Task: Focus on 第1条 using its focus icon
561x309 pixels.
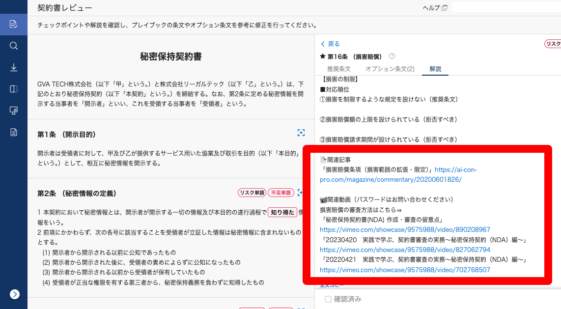Action: pyautogui.click(x=301, y=133)
